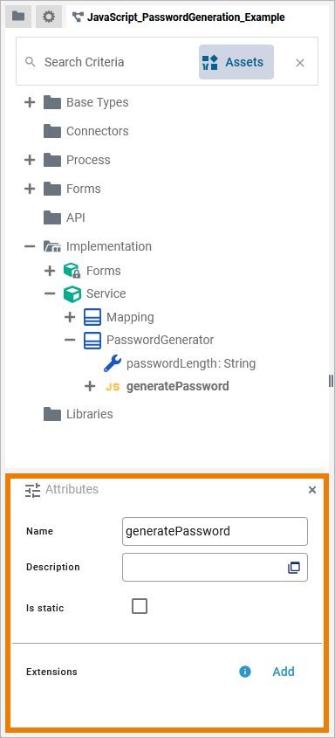Click the Add extensions link
Viewport: 335px width, 738px height.
(284, 672)
